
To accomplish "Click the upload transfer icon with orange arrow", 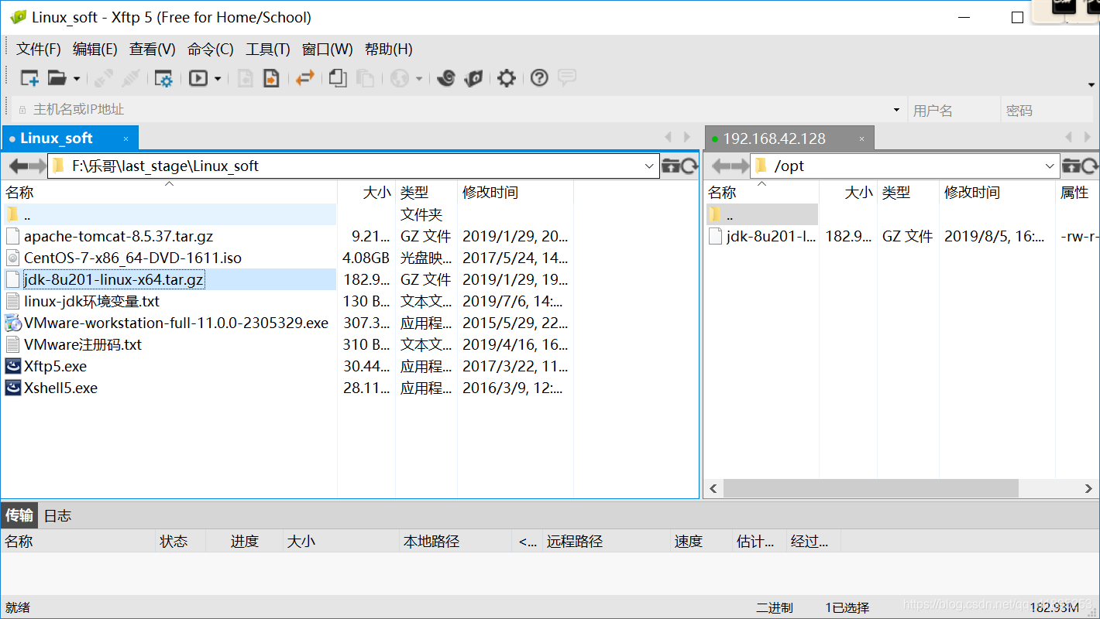I will (x=270, y=78).
